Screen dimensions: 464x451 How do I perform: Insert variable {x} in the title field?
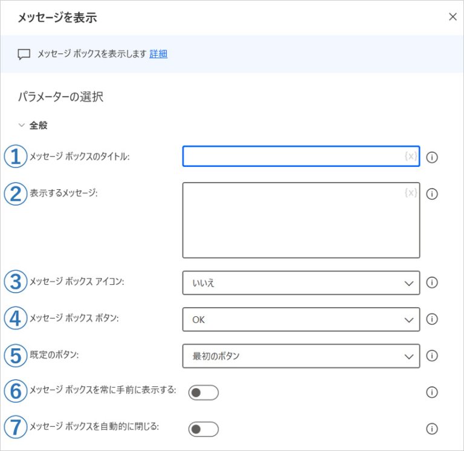tap(411, 157)
